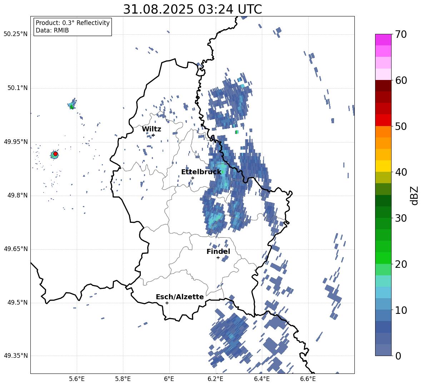
Task: Click the 49.35°N latitude label
Action: [15, 356]
